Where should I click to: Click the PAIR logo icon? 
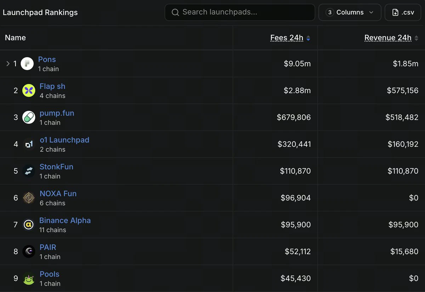pyautogui.click(x=29, y=252)
